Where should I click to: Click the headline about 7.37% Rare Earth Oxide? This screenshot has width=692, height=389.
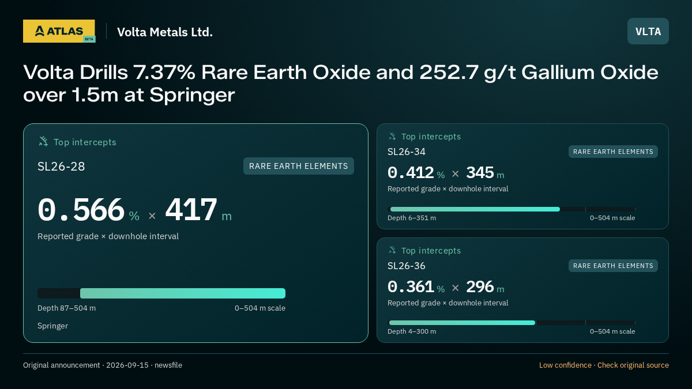(x=341, y=84)
